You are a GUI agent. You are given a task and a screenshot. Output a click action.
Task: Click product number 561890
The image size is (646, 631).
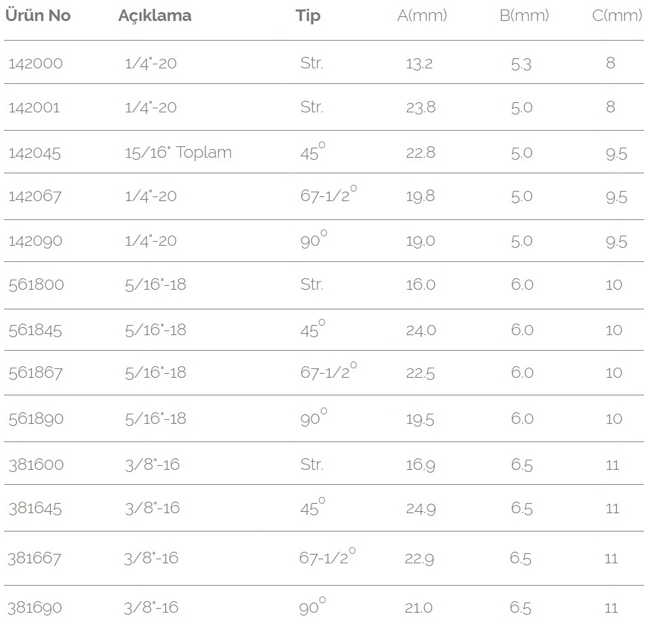[x=36, y=418]
